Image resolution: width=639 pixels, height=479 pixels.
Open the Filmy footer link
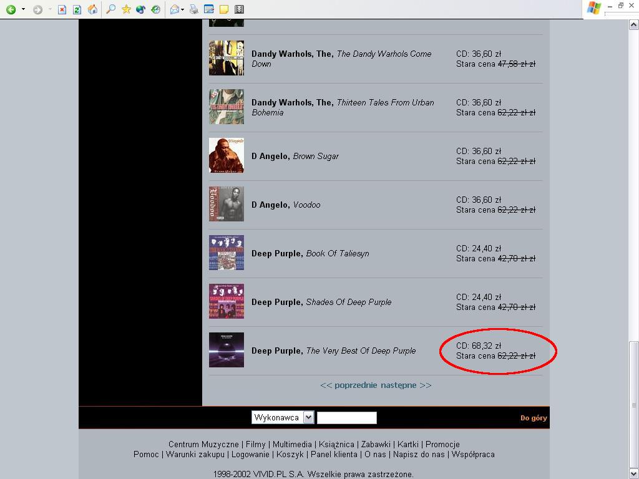click(255, 444)
